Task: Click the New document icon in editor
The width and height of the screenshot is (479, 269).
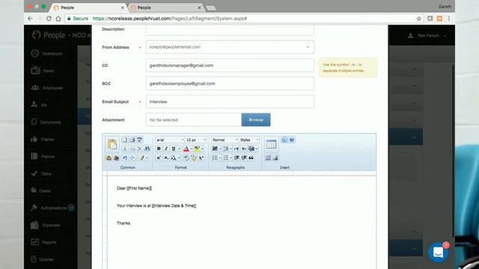Action: pyautogui.click(x=125, y=140)
